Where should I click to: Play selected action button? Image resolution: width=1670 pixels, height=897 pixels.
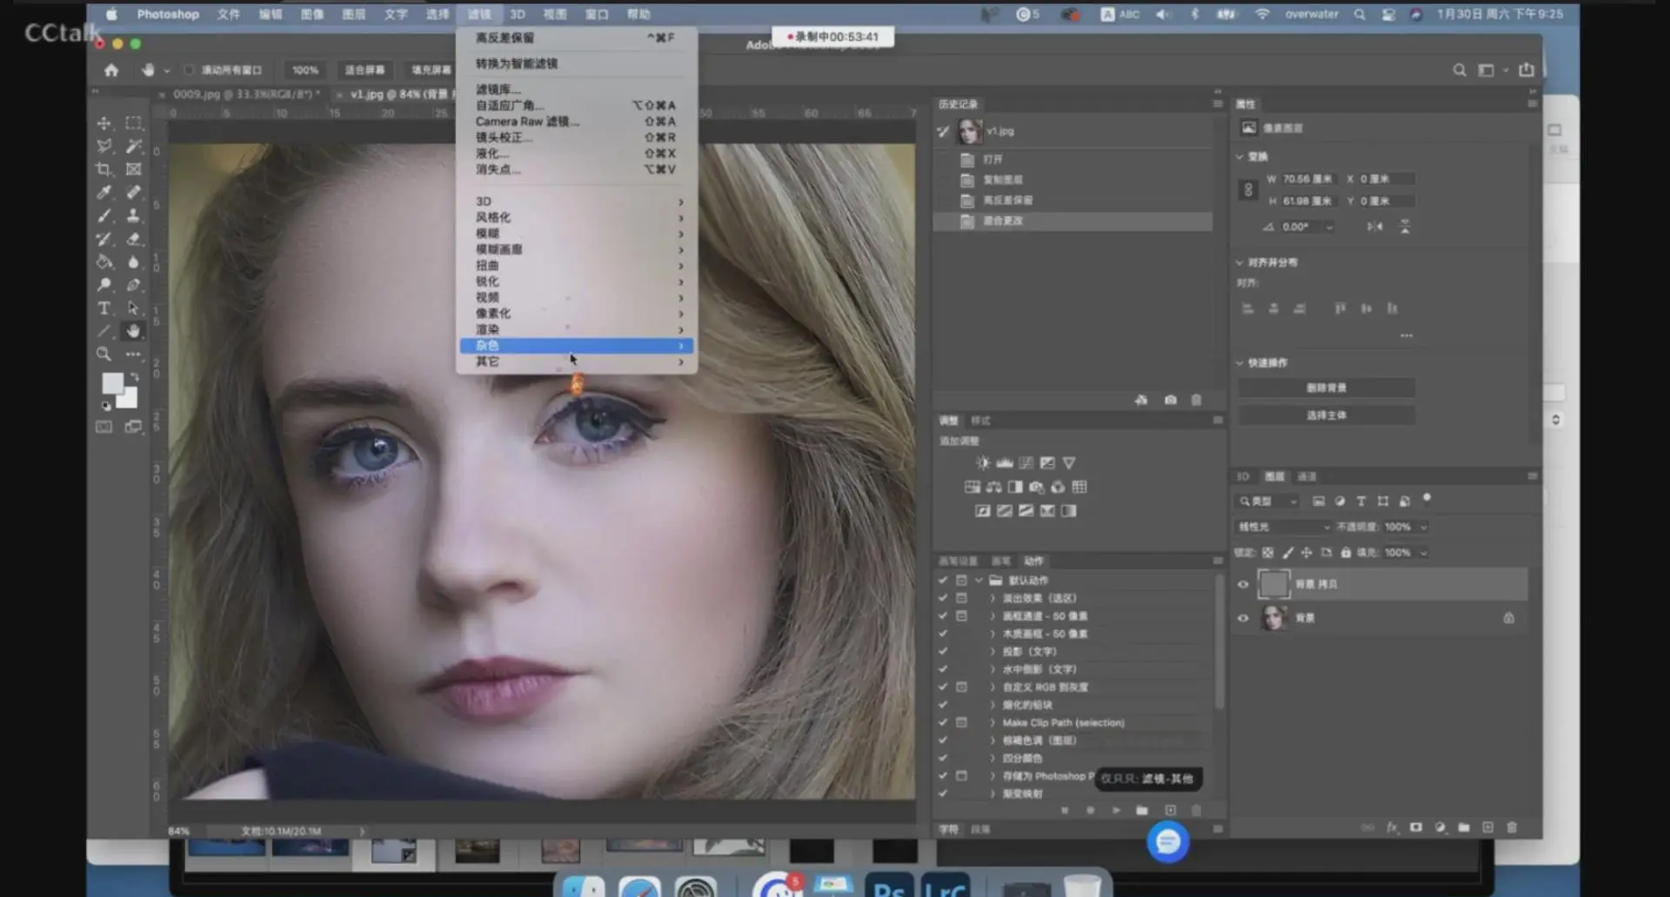coord(1116,810)
